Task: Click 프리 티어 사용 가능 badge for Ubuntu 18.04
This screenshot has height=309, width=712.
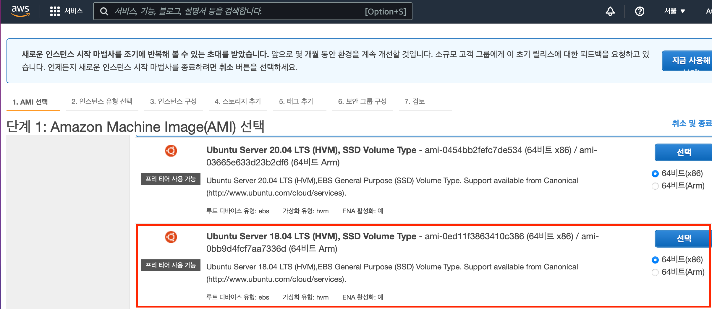Action: 171,265
